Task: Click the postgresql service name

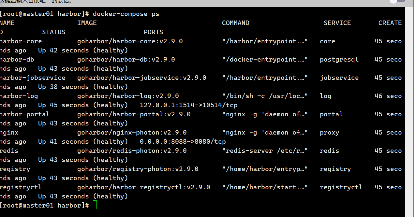Action: tap(339, 60)
